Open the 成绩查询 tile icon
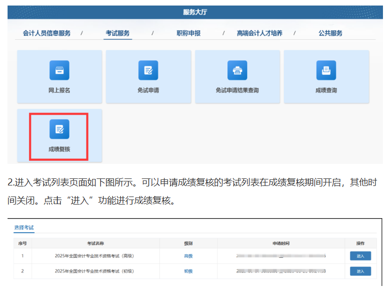This screenshot has width=388, height=289. (326, 70)
